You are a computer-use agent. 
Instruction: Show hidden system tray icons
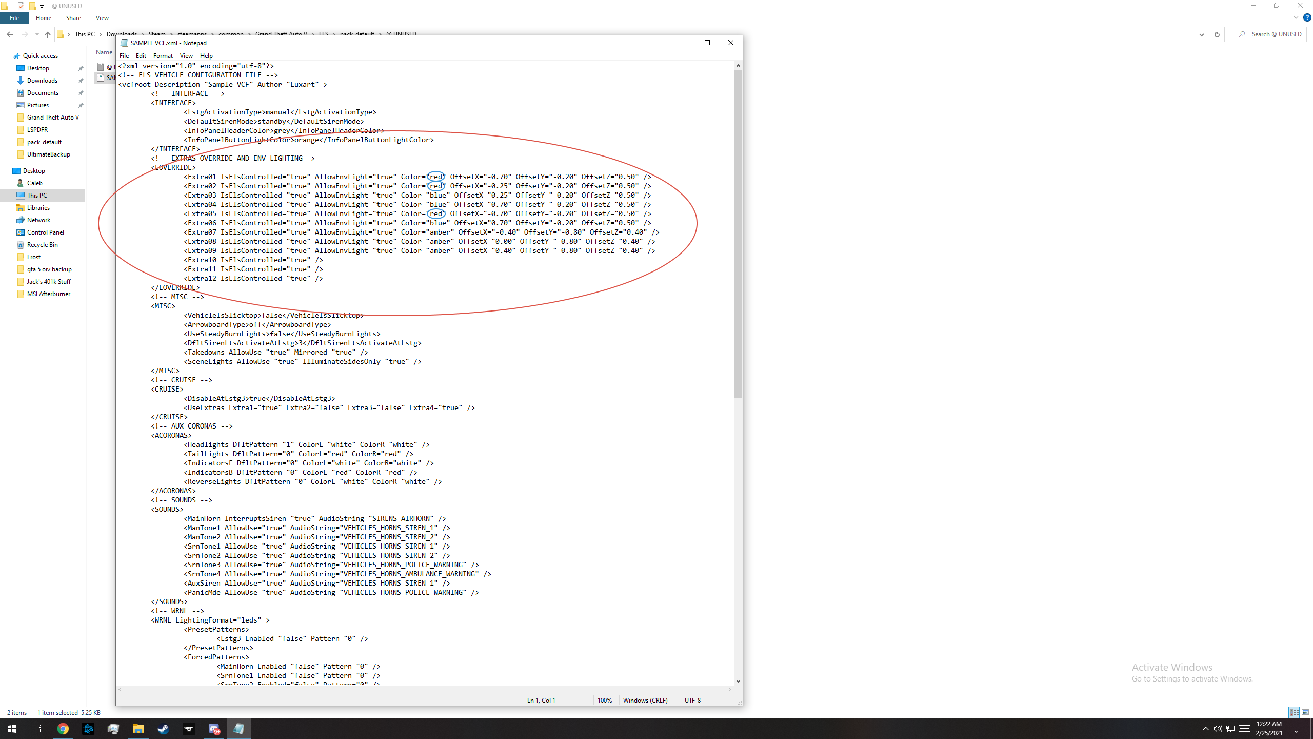[x=1206, y=729]
